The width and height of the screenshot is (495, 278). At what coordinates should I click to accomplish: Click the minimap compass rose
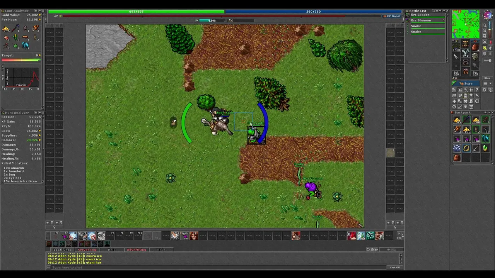click(488, 15)
